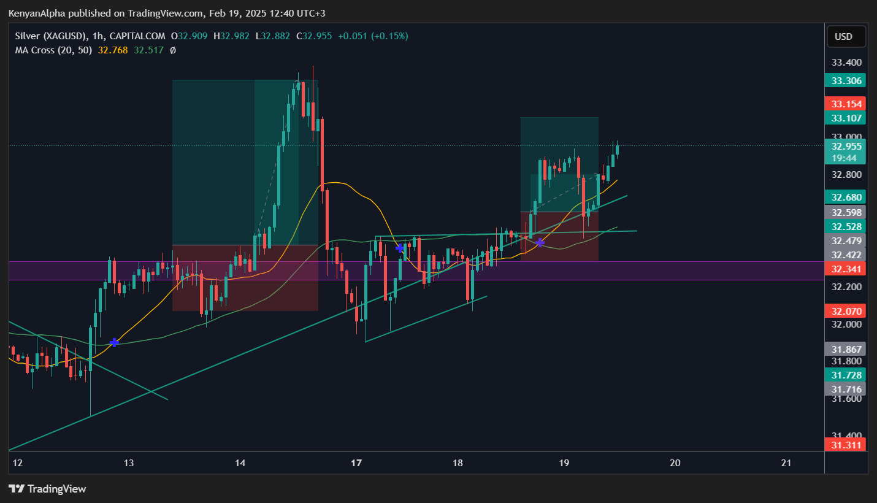Screen dimensions: 877x503
Task: Click the current price label 32.955
Action: click(846, 146)
